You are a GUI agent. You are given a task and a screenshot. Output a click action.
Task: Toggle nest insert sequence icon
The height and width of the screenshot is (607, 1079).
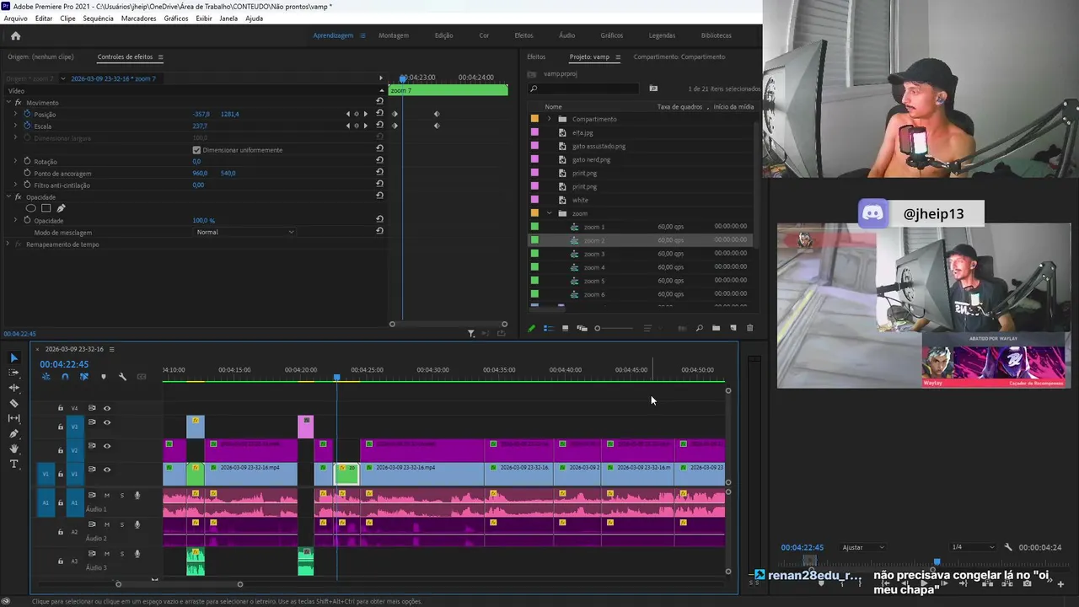point(46,377)
